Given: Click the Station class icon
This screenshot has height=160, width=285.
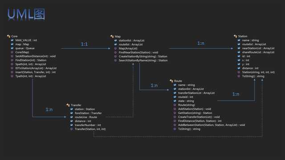Looking at the screenshot, I should click(x=236, y=36).
